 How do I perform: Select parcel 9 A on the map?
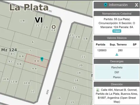pos(34,69)
